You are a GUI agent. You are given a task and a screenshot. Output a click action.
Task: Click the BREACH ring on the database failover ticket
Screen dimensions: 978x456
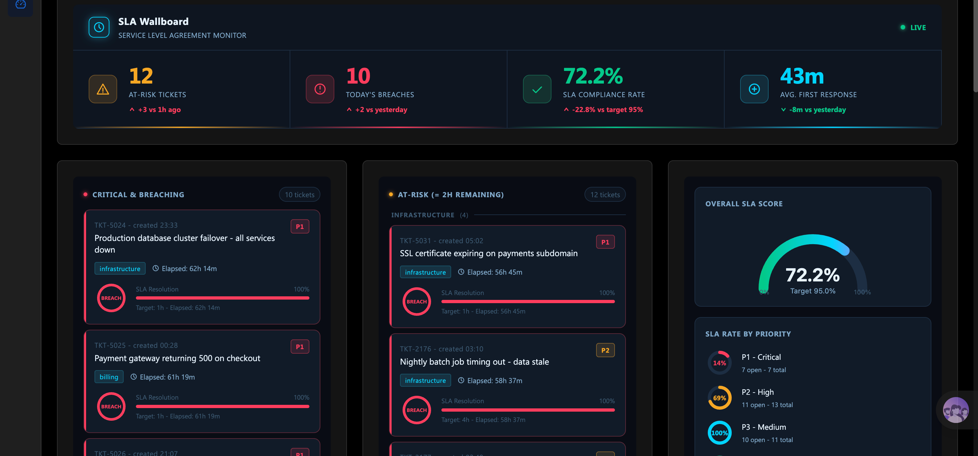[x=111, y=298]
